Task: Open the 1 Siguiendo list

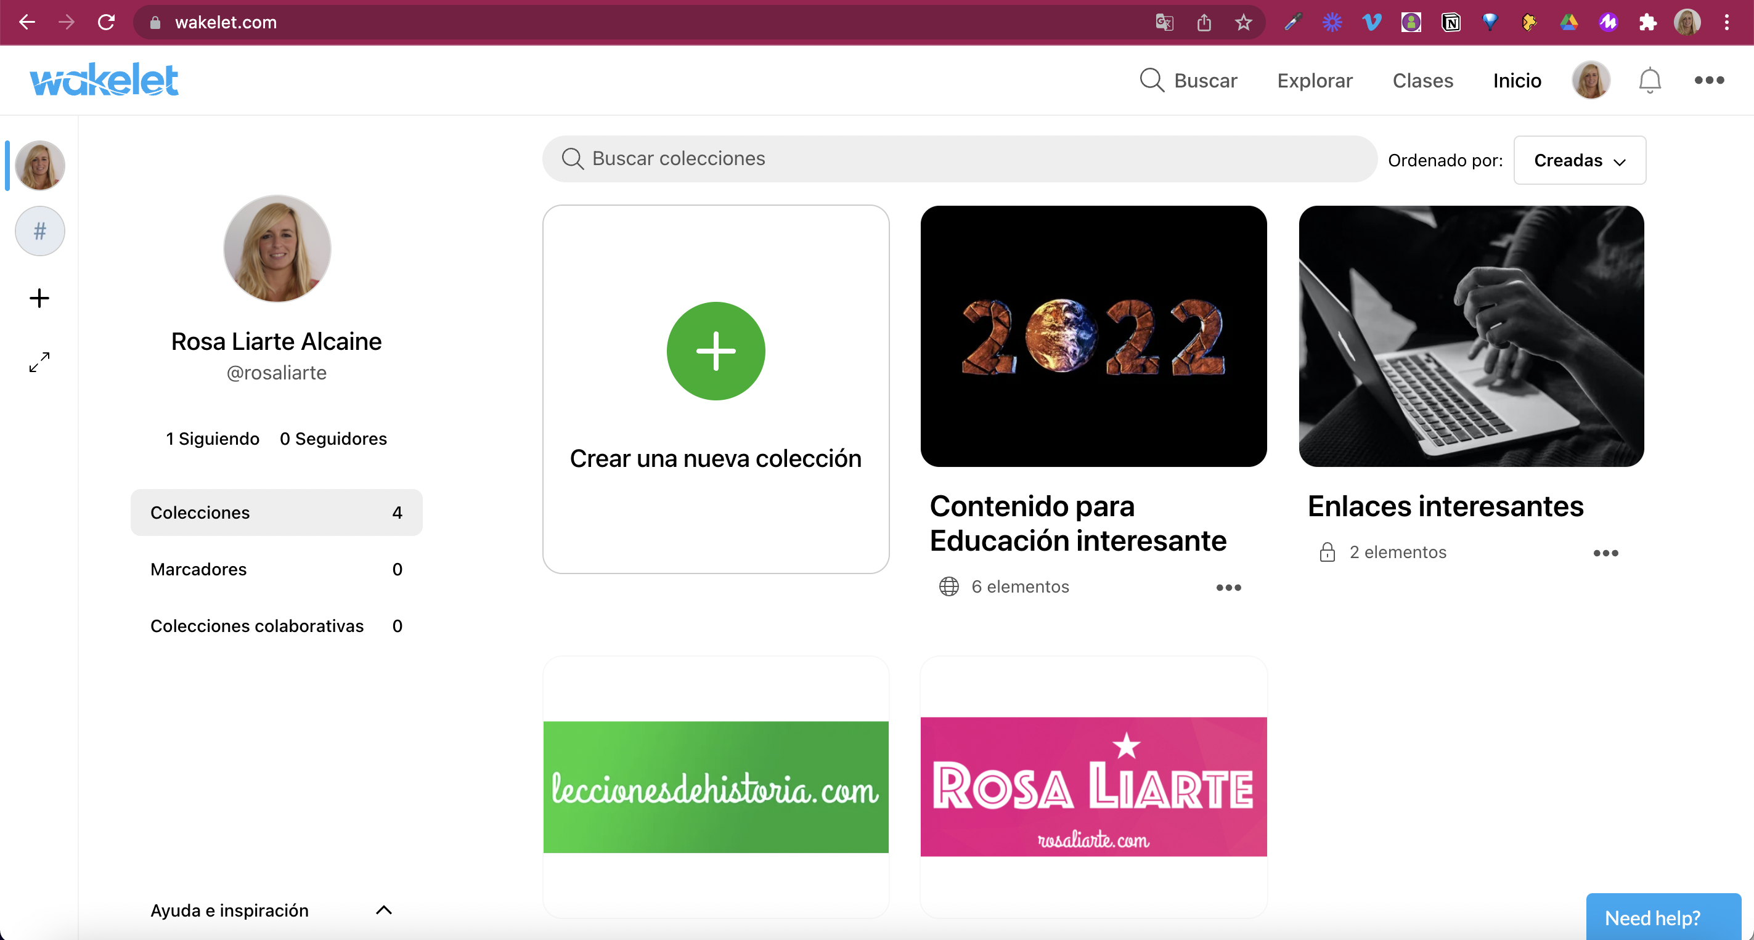Action: (212, 439)
